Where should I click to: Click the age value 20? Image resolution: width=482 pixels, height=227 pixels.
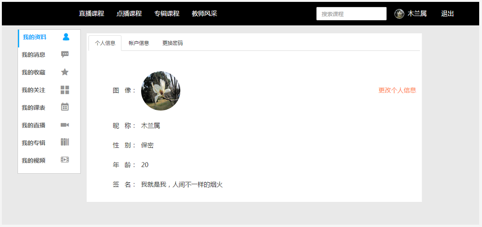point(145,165)
